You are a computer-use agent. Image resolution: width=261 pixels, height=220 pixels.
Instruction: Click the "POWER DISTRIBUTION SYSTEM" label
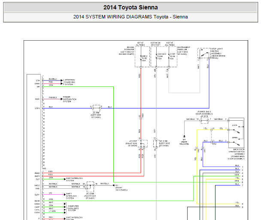click(x=70, y=99)
